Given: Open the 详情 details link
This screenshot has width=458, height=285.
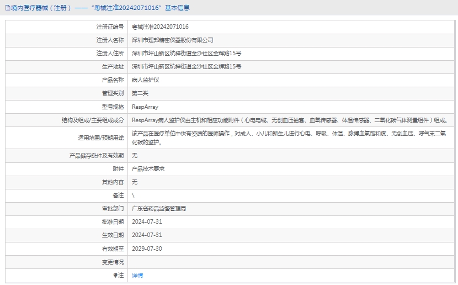Looking at the screenshot, I should coord(137,275).
